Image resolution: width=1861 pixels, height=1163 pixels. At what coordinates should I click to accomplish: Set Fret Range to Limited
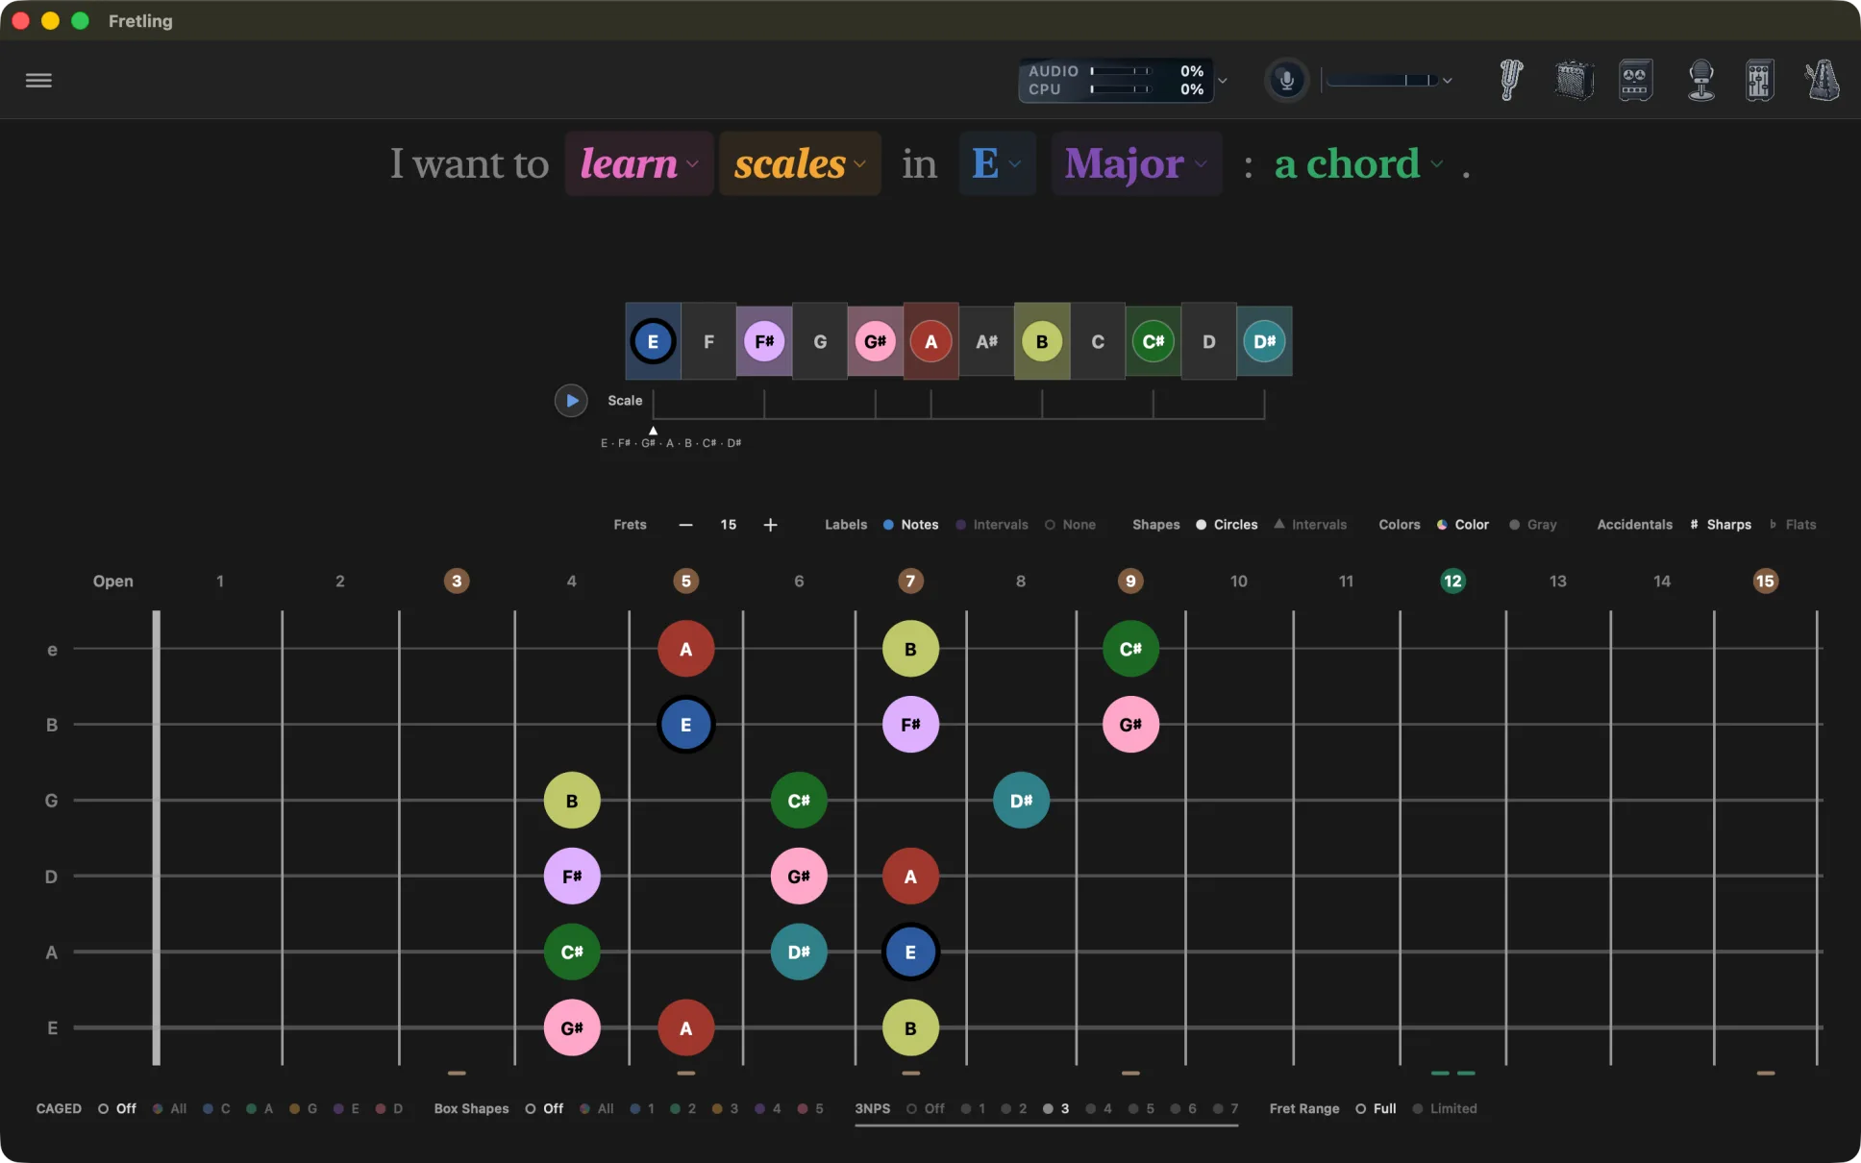tap(1445, 1108)
